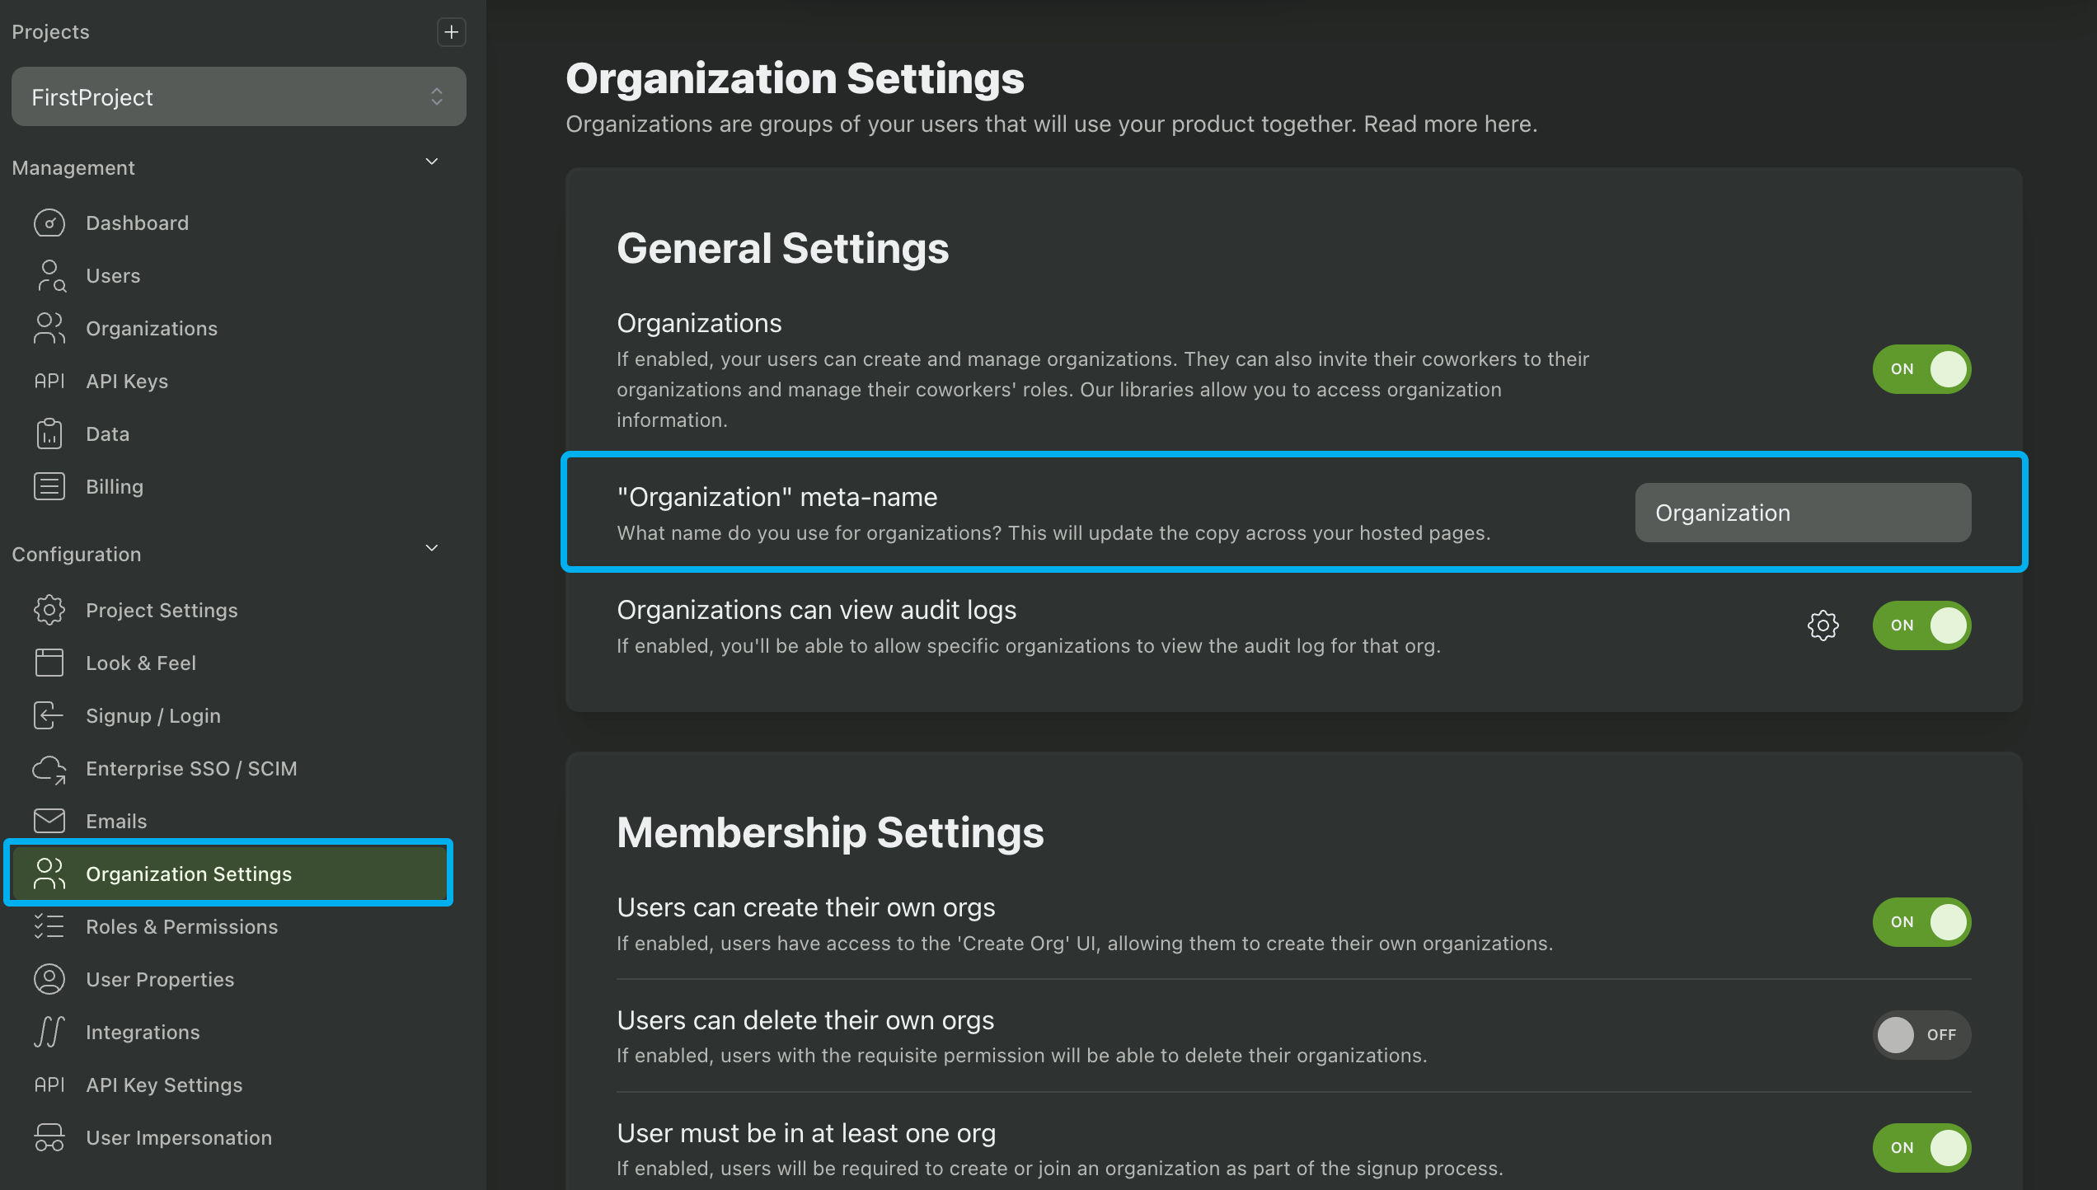Click the 'Read more here' link
Viewport: 2097px width, 1190px height.
coord(1452,124)
